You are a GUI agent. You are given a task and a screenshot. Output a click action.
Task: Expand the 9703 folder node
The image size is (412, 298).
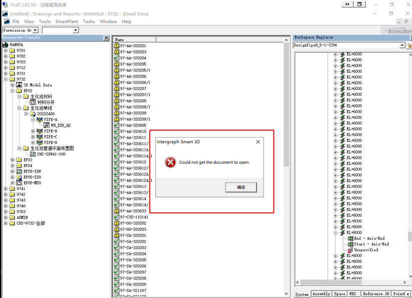pos(6,62)
